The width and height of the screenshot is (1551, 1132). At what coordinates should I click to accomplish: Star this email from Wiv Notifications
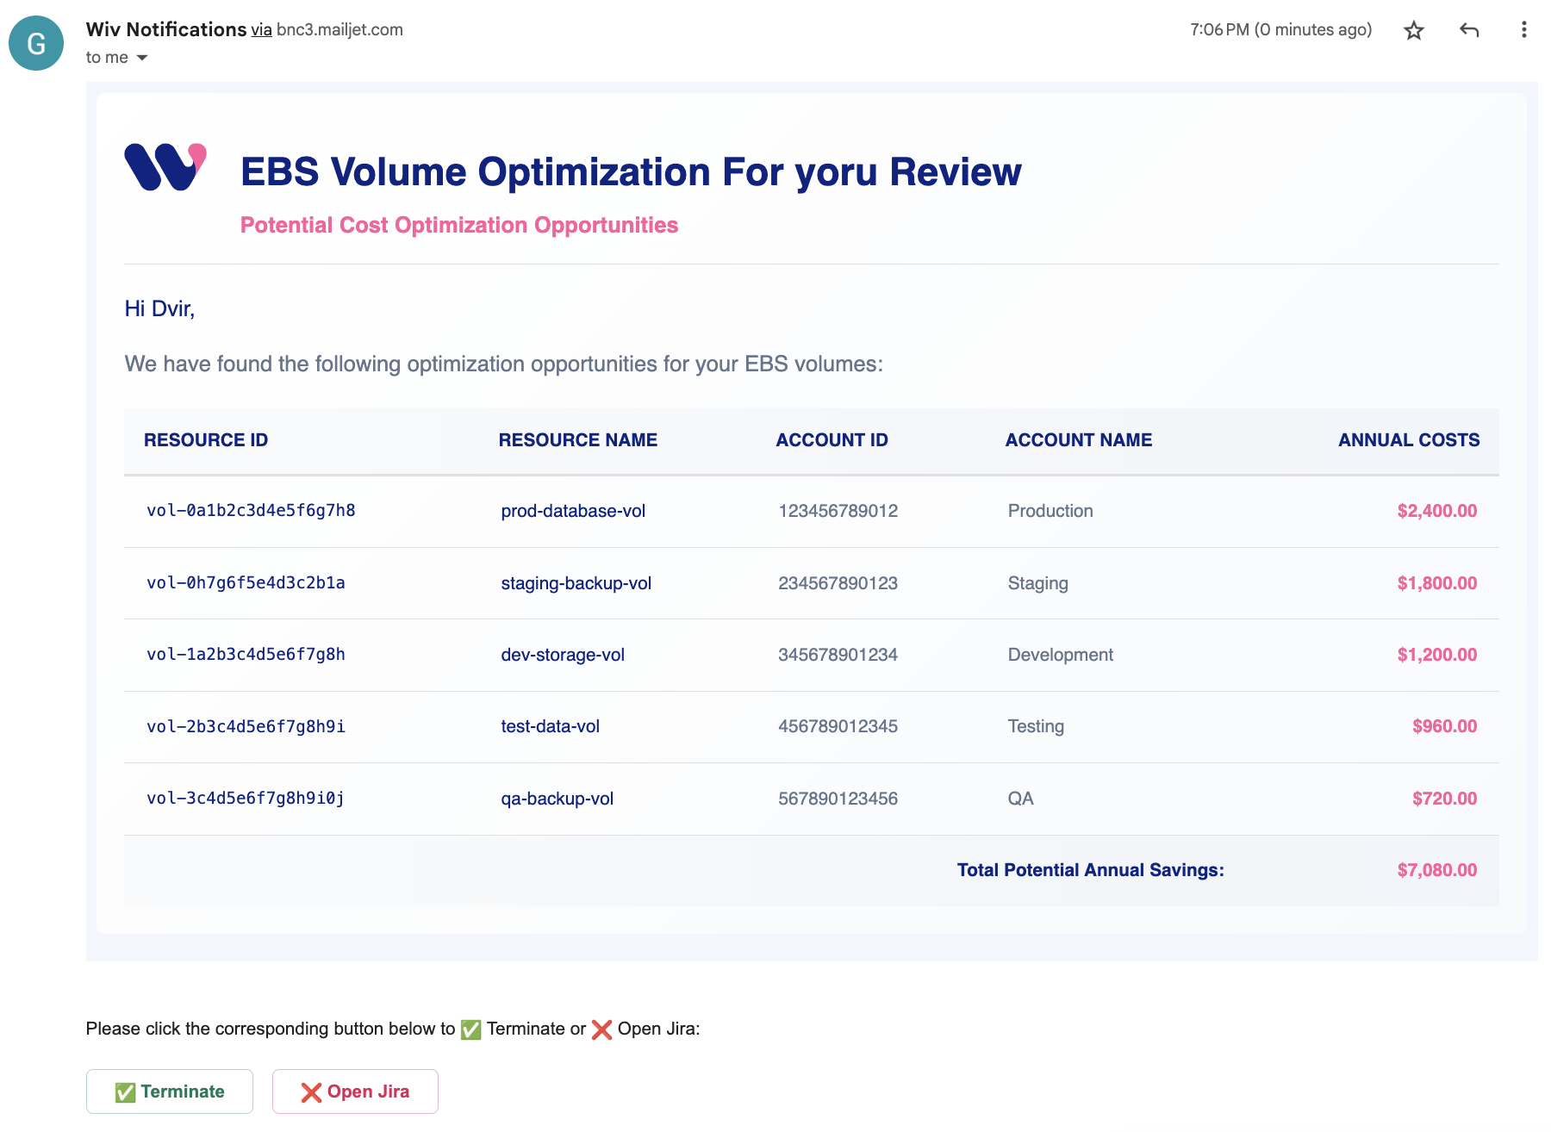click(1413, 31)
